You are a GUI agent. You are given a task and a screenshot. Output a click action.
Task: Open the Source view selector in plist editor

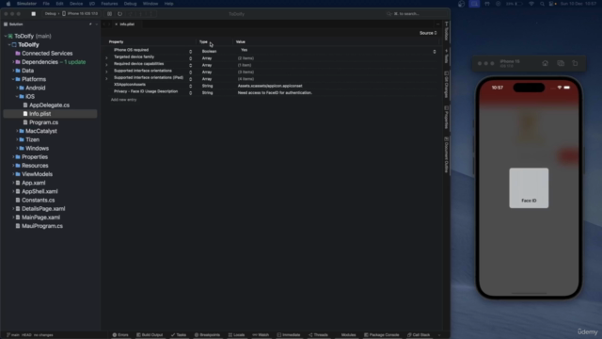428,33
